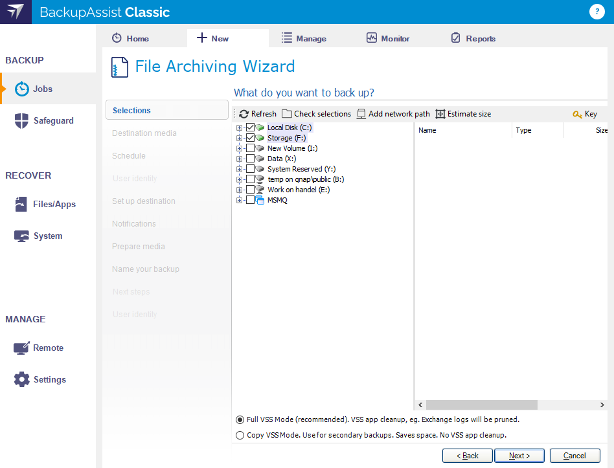The width and height of the screenshot is (614, 468).
Task: Click the Next button
Action: [x=519, y=456]
